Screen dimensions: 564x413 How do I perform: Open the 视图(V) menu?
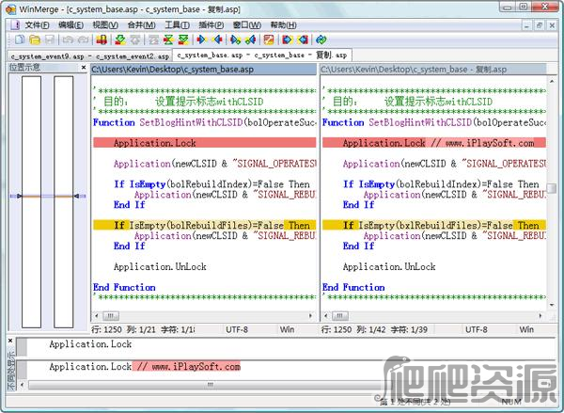pos(105,24)
